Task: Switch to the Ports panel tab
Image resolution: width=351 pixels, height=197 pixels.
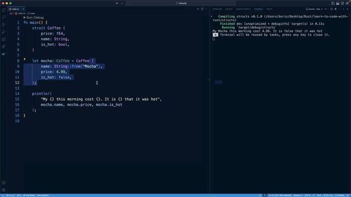Action: click(269, 9)
